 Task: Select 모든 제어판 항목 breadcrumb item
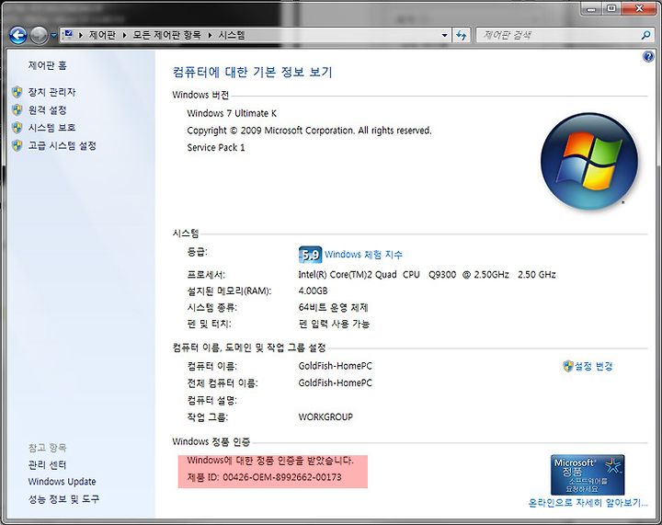[x=166, y=35]
